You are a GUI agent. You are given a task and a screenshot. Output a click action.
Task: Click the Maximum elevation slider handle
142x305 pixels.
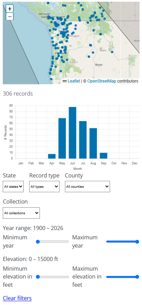(x=137, y=277)
